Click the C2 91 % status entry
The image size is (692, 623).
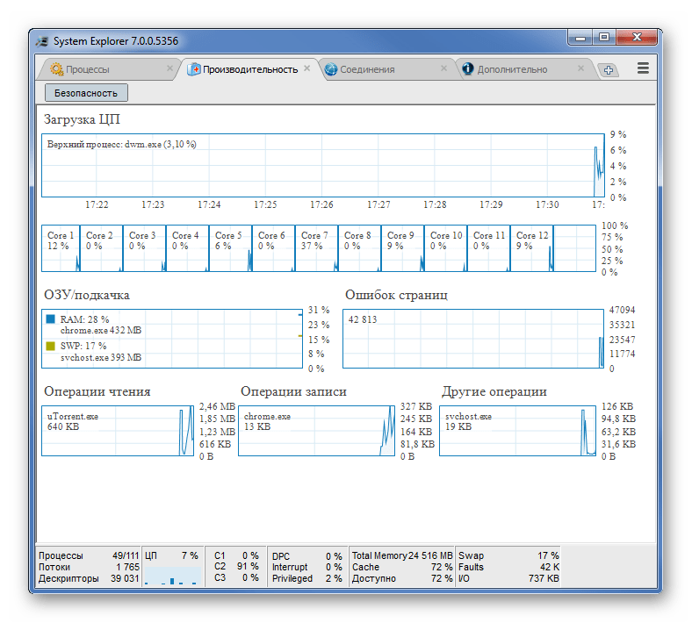tap(236, 566)
